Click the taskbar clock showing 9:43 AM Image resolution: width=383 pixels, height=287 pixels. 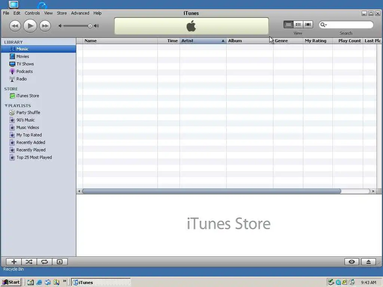tap(368, 283)
